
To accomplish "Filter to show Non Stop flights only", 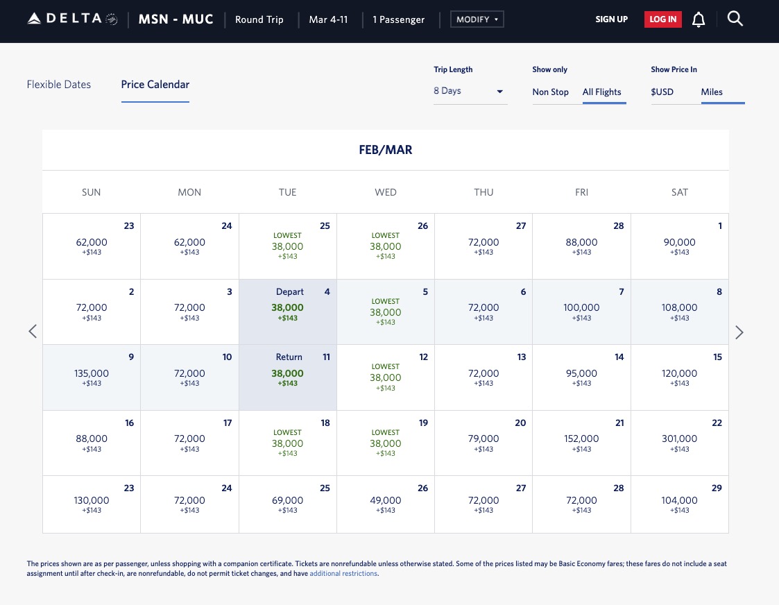I will point(550,92).
